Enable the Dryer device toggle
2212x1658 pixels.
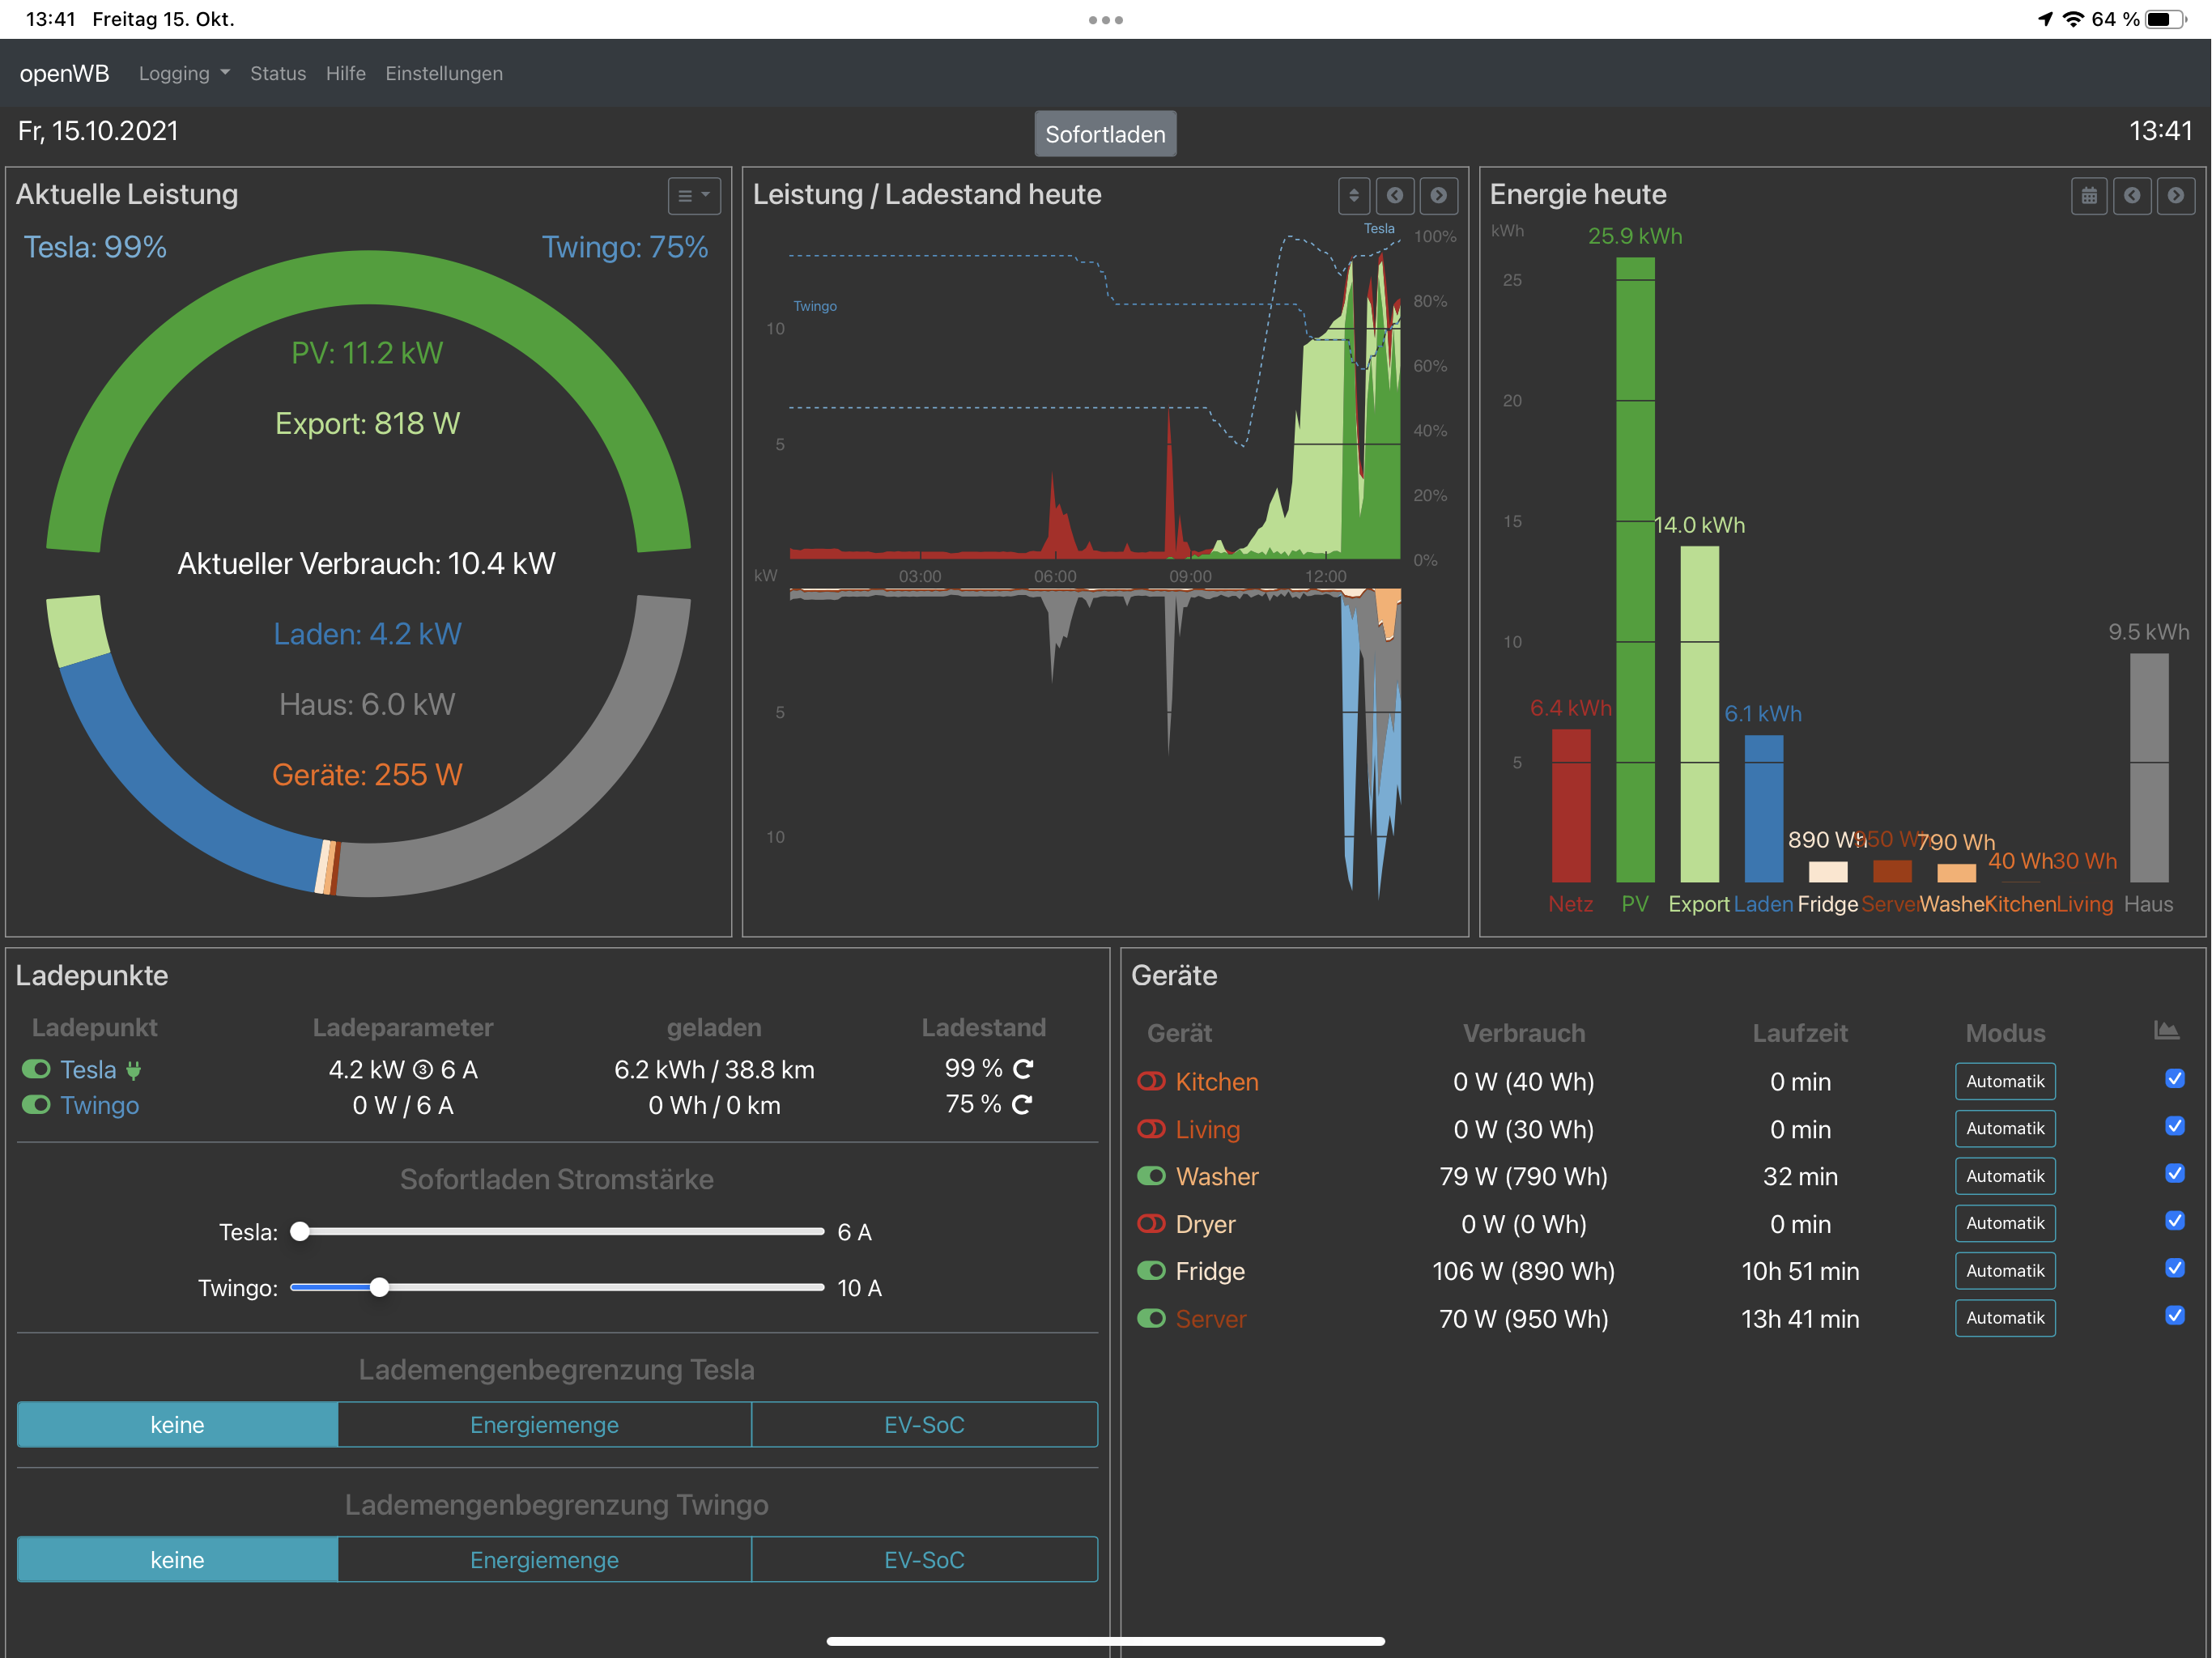point(1151,1224)
